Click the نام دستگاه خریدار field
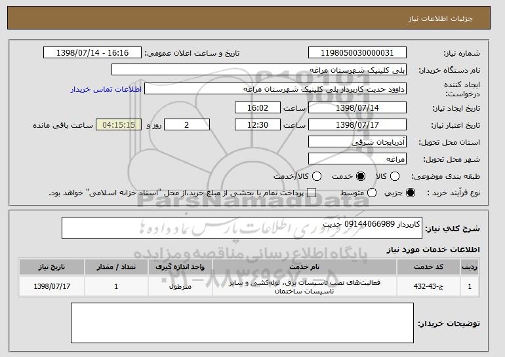The width and height of the screenshot is (505, 357). tap(259, 70)
